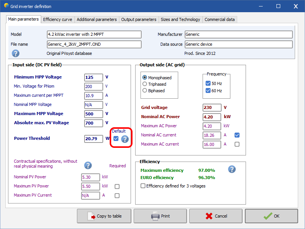Click Power Threshold value field
Viewport: 305px width, 229px height.
point(94,139)
